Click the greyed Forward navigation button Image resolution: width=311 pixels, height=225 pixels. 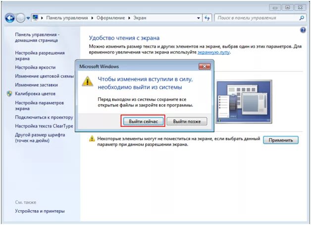click(20, 18)
